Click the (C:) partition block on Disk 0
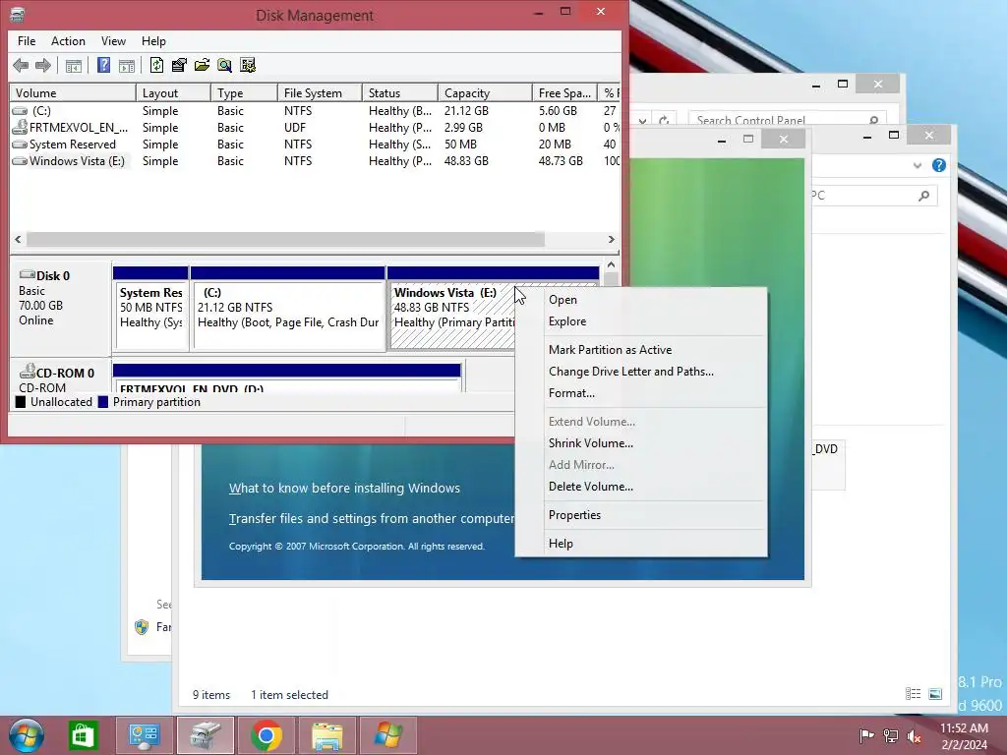The width and height of the screenshot is (1007, 755). [288, 309]
